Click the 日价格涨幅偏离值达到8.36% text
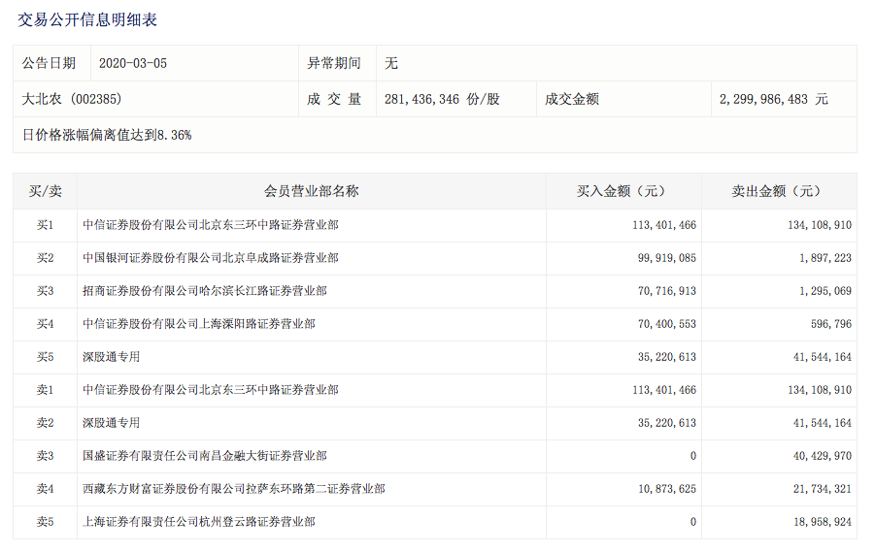This screenshot has height=552, width=875. click(x=107, y=135)
